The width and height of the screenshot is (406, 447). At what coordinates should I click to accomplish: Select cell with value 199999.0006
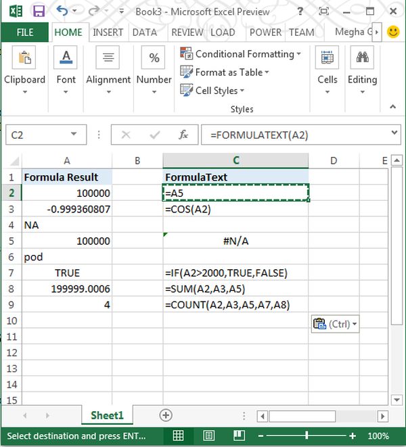tap(67, 289)
